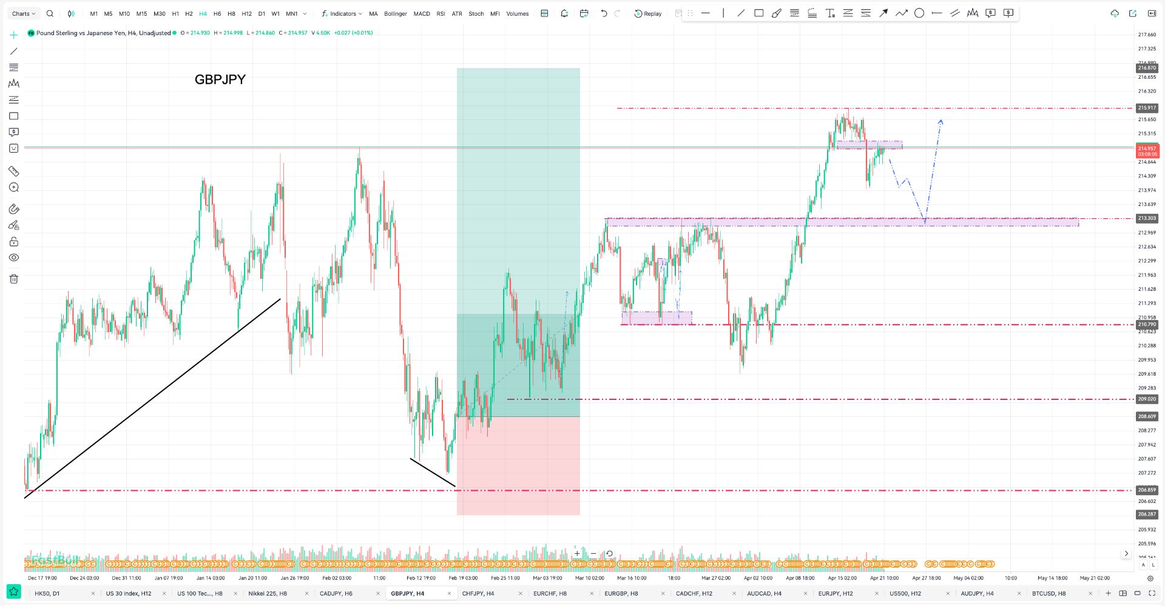Select the ruler measure tool
Image resolution: width=1165 pixels, height=606 pixels.
(13, 171)
